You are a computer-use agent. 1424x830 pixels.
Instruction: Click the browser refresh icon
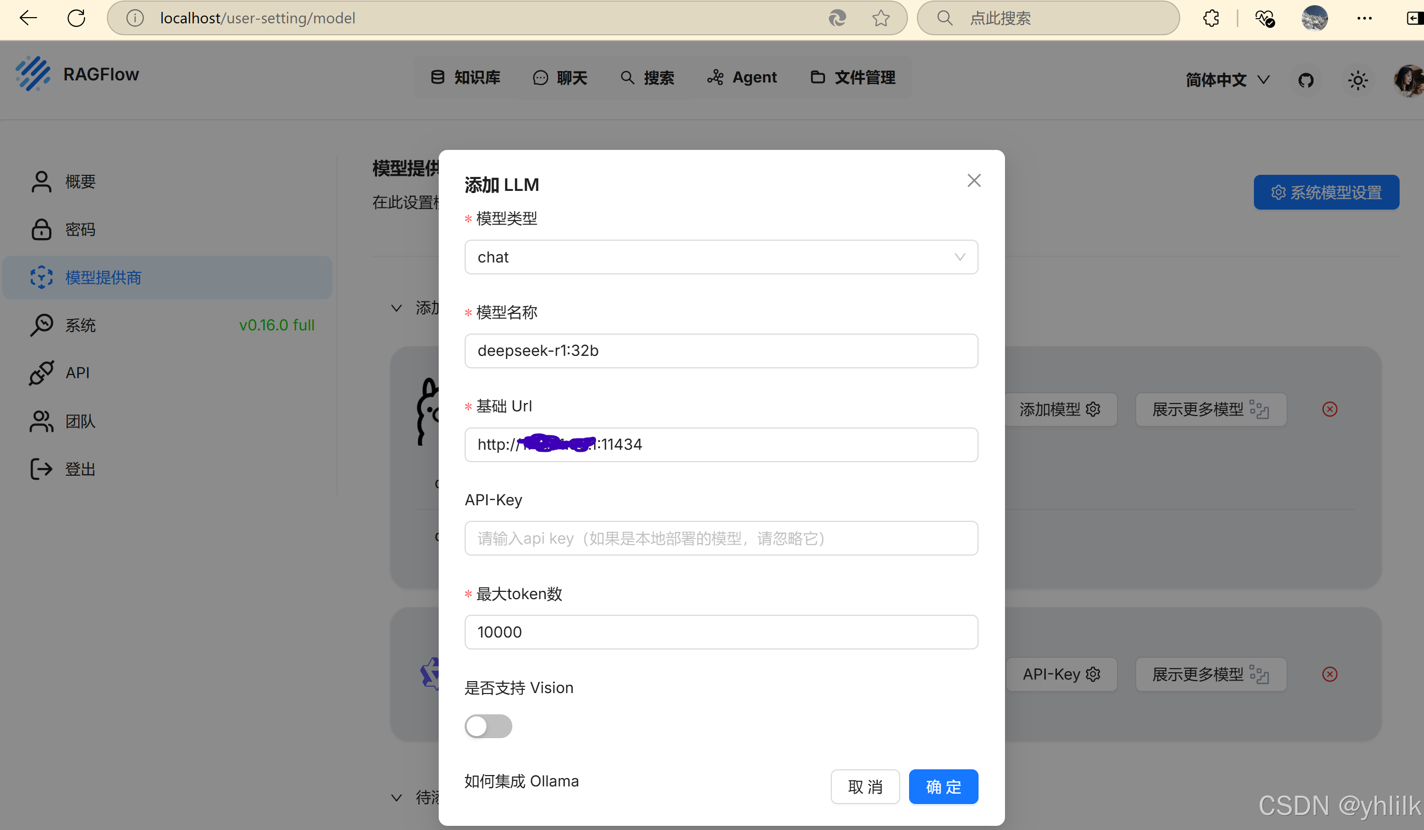[76, 18]
